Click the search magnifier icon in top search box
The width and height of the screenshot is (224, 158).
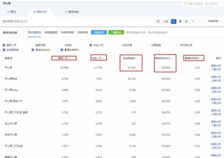coord(185,3)
